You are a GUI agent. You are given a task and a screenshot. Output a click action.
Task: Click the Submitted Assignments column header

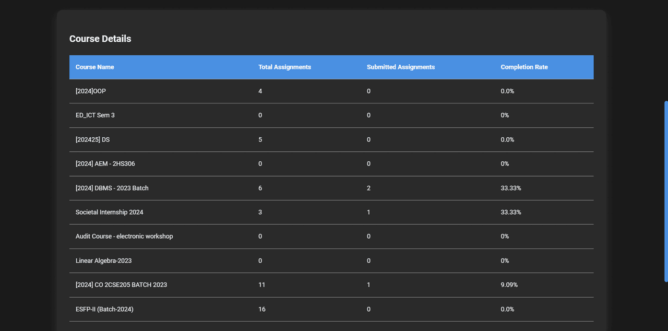[400, 67]
